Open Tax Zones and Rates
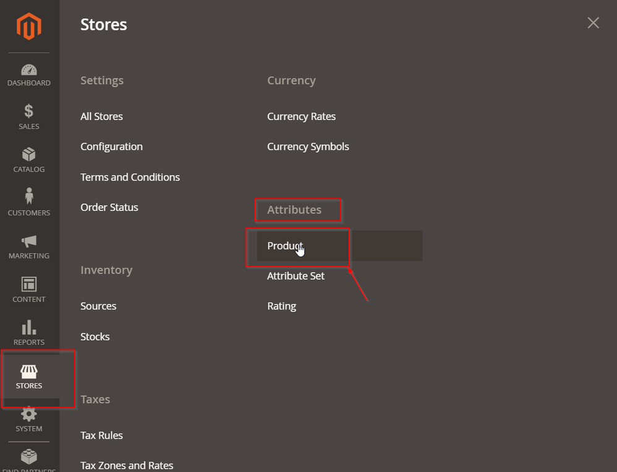 [127, 466]
